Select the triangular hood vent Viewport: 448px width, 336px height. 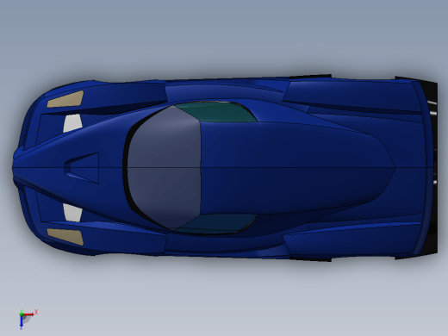point(84,168)
